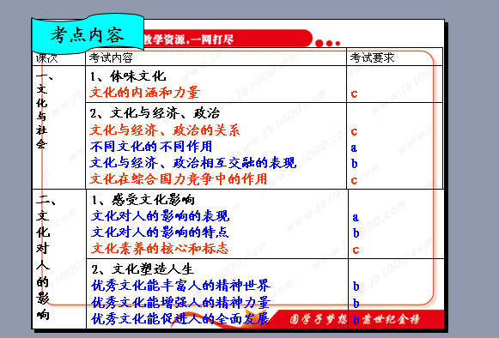Select the 考试内容 column header
The height and width of the screenshot is (338, 499).
pos(111,57)
